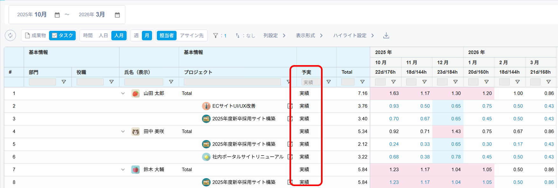This screenshot has width=558, height=188.
Task: Open the start month calendar picker
Action: (x=57, y=15)
